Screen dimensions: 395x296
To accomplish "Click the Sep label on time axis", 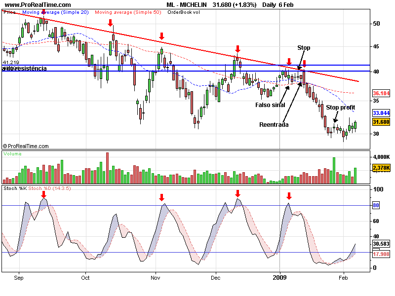I will [x=19, y=278].
